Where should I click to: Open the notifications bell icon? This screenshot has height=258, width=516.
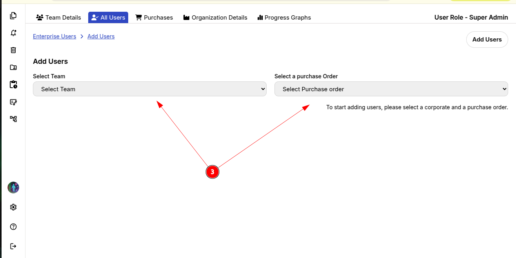click(13, 33)
